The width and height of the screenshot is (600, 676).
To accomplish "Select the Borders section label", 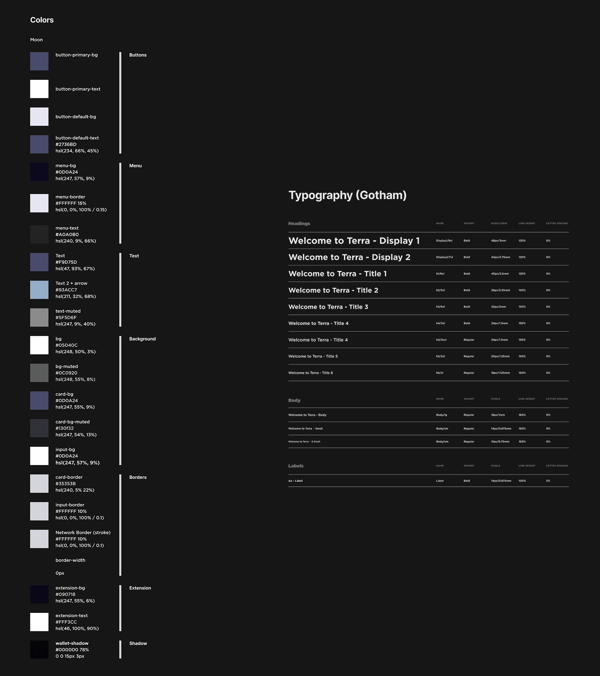I will point(138,477).
